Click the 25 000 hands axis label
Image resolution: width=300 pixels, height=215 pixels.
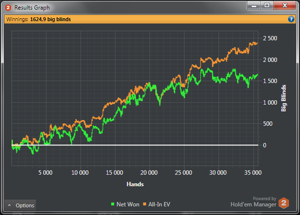pos(183,173)
